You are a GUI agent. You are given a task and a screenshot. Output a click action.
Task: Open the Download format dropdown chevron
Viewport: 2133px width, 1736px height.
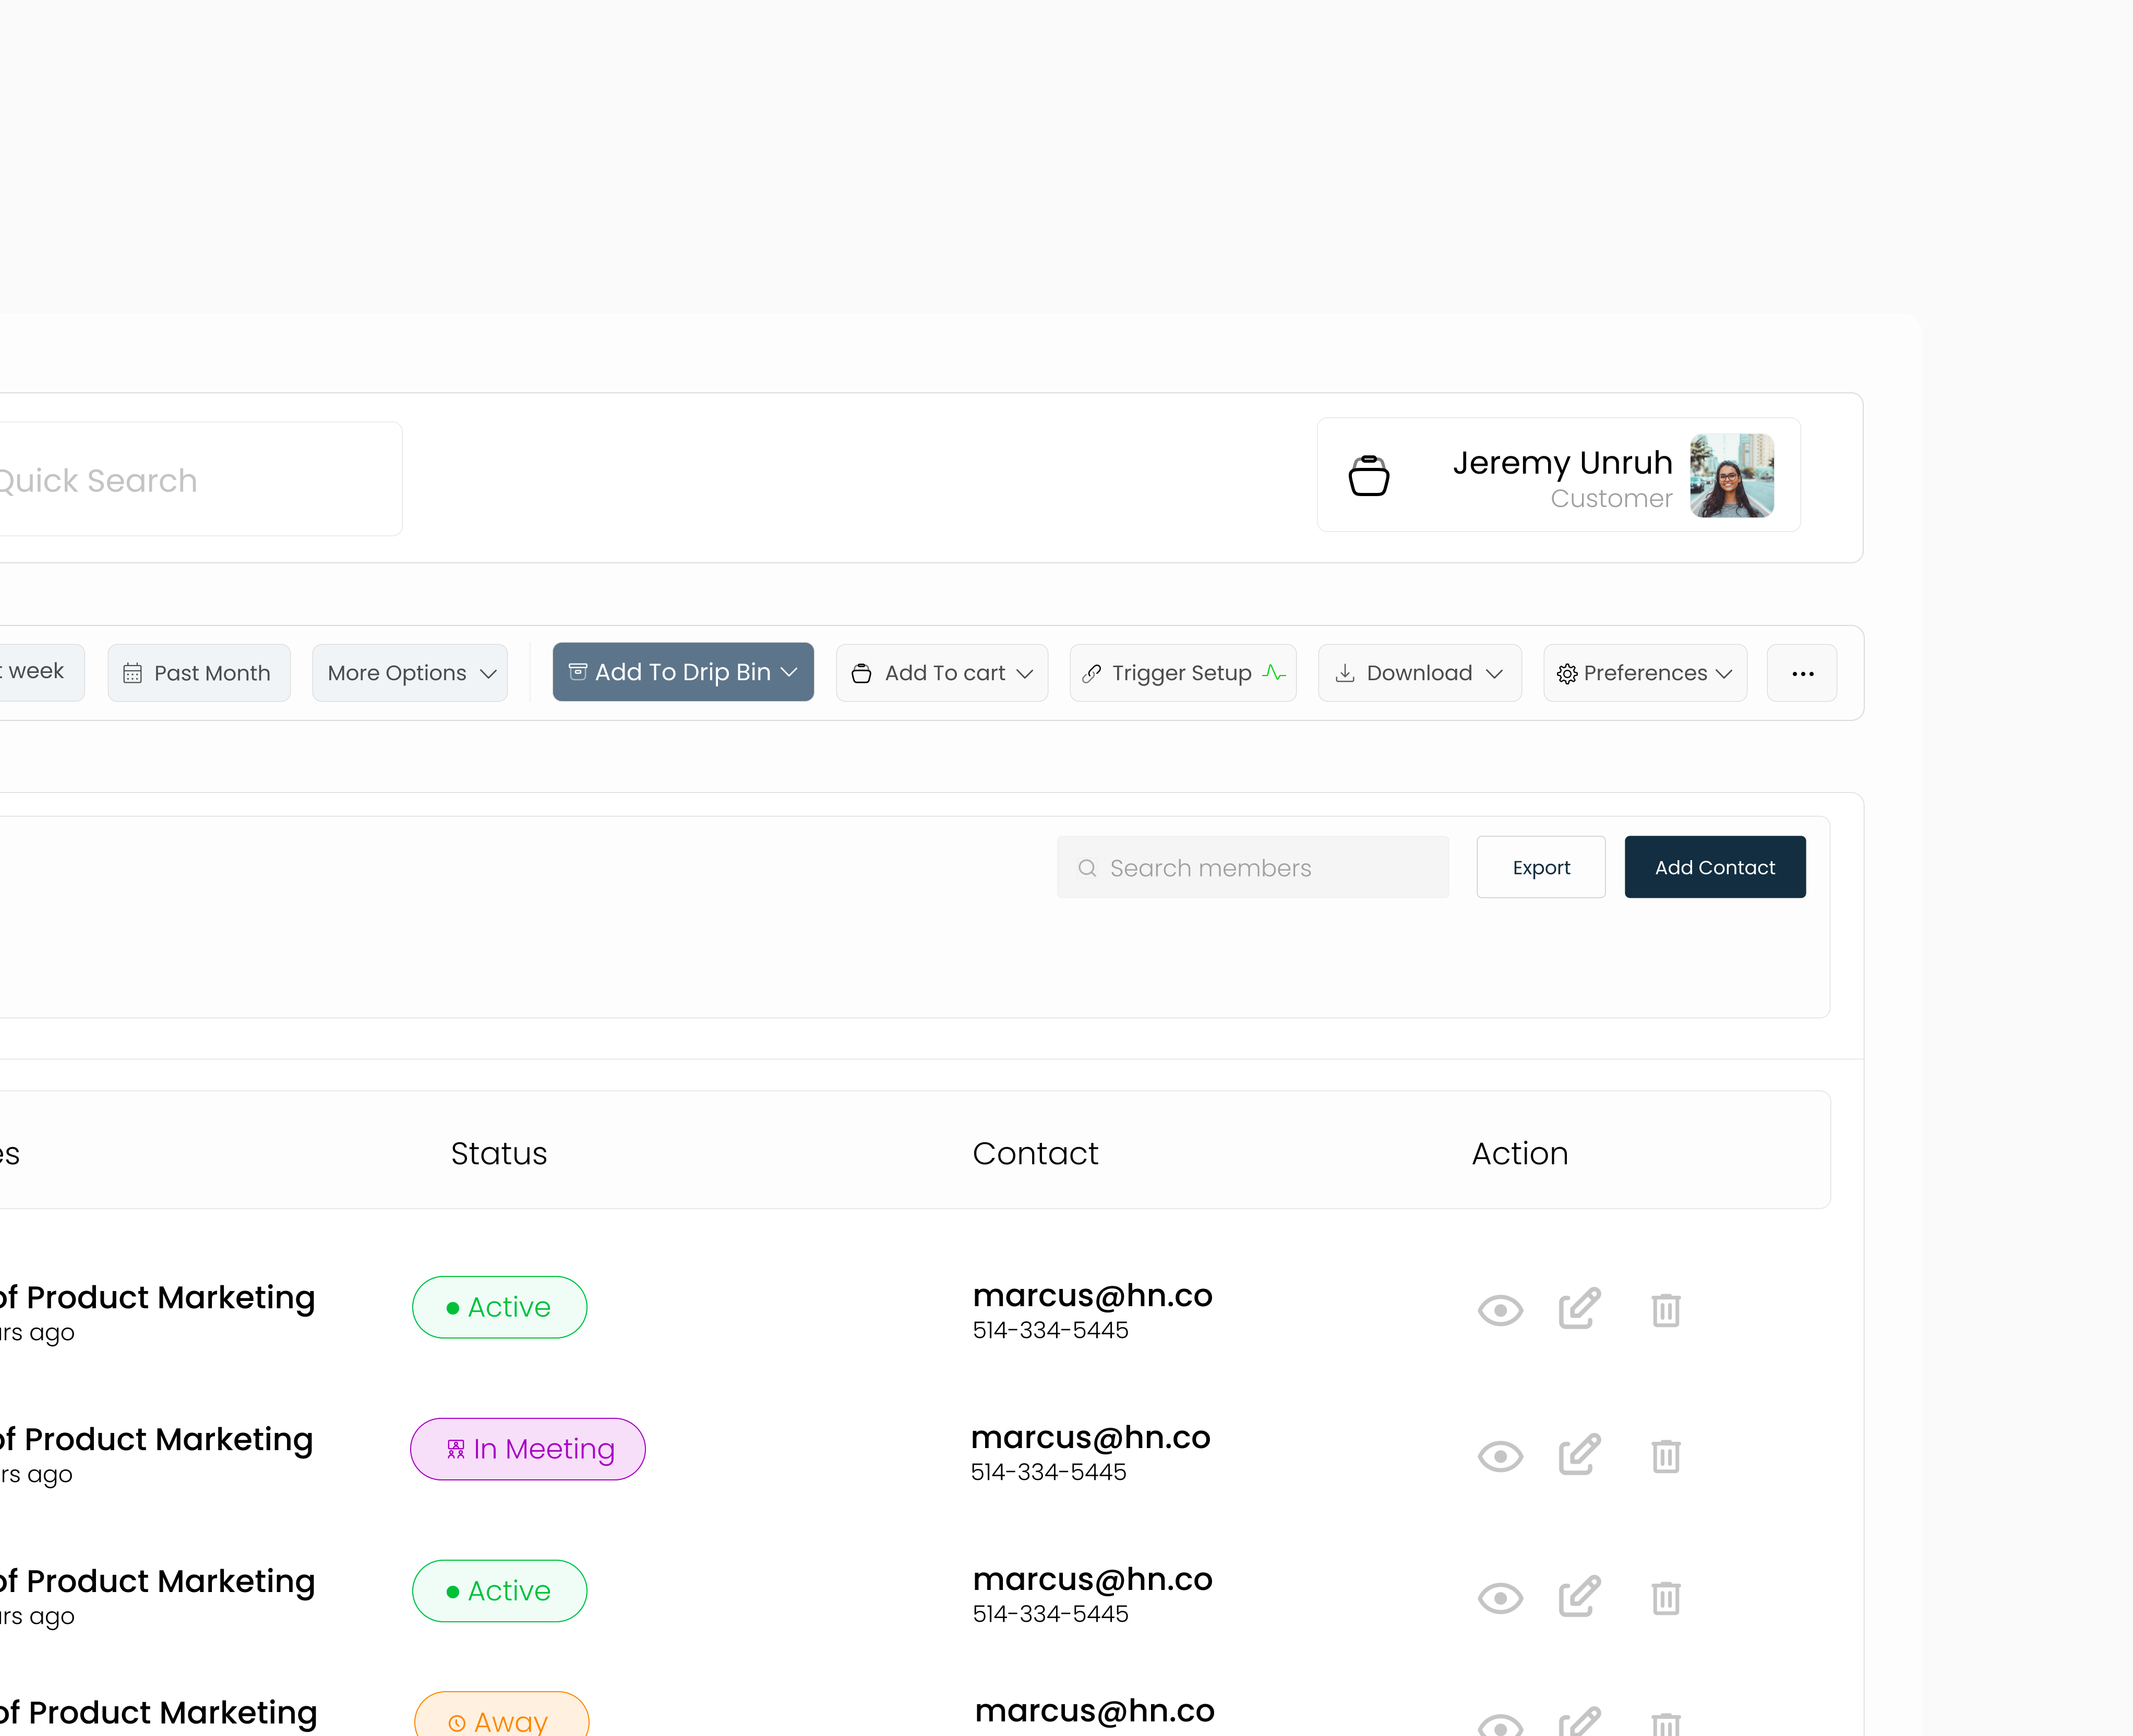(x=1496, y=673)
